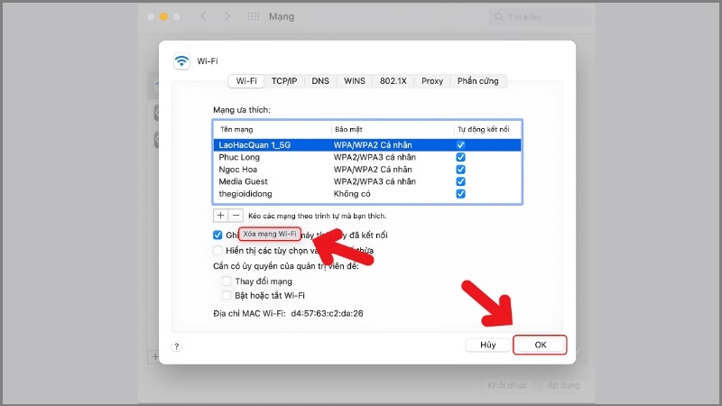Select the thegioididong network row
Viewport: 722px width, 406px height.
pyautogui.click(x=367, y=194)
